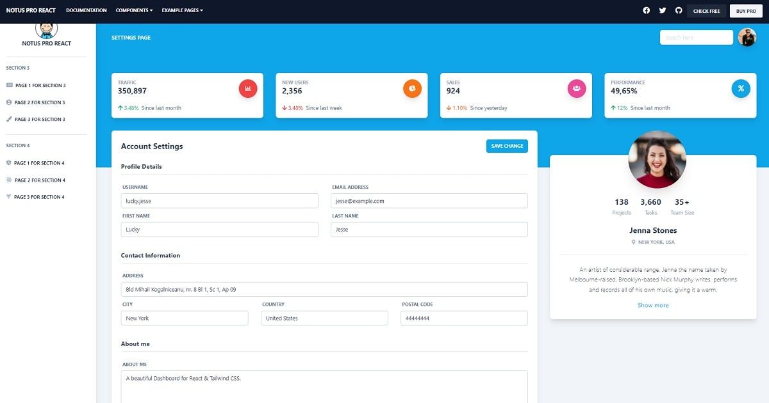Select the GitHub icon in the navbar
Viewport: 769px width, 403px height.
[678, 10]
